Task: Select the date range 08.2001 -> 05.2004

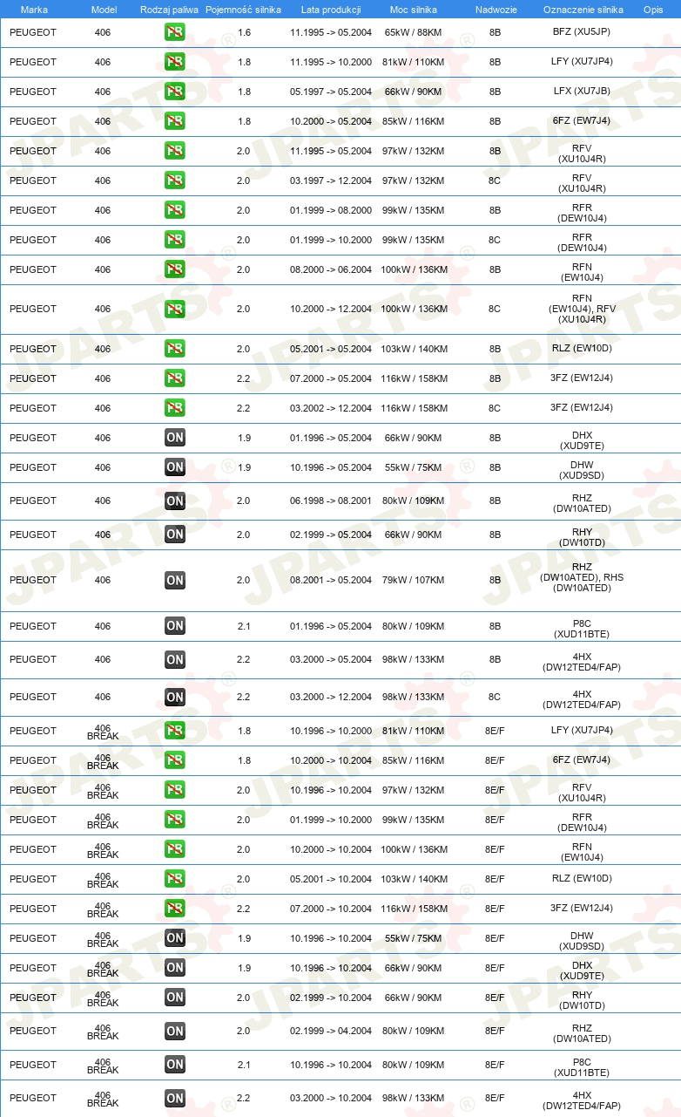Action: [x=331, y=580]
